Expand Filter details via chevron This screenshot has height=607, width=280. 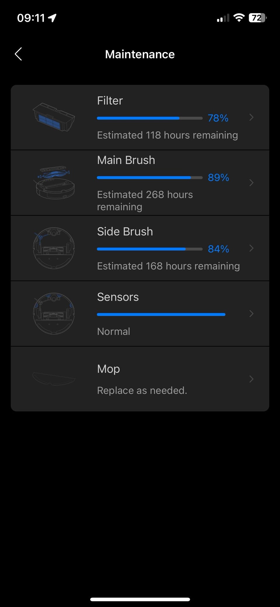[251, 117]
